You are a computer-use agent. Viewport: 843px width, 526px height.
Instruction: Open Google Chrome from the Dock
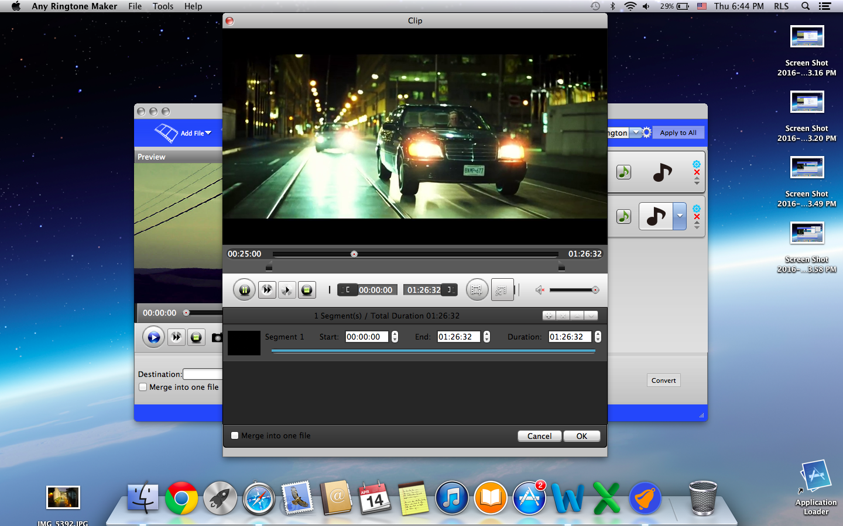181,499
